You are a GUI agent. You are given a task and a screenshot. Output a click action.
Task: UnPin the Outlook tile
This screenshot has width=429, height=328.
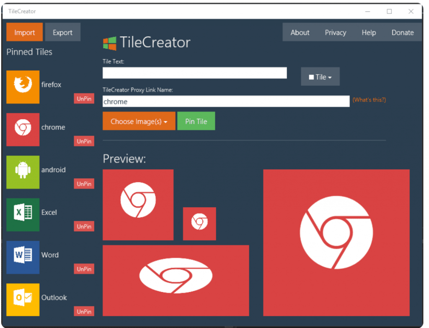[84, 311]
